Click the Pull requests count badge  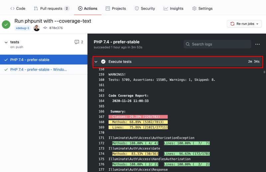(x=67, y=9)
